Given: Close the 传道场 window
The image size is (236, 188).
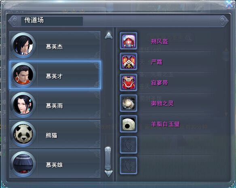Looking at the screenshot, I should (x=230, y=4).
